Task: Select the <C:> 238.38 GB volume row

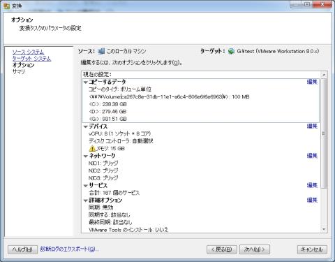Action: 107,104
